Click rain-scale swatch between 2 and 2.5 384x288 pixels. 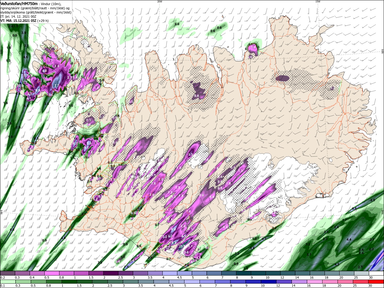pyautogui.click(x=100, y=282)
